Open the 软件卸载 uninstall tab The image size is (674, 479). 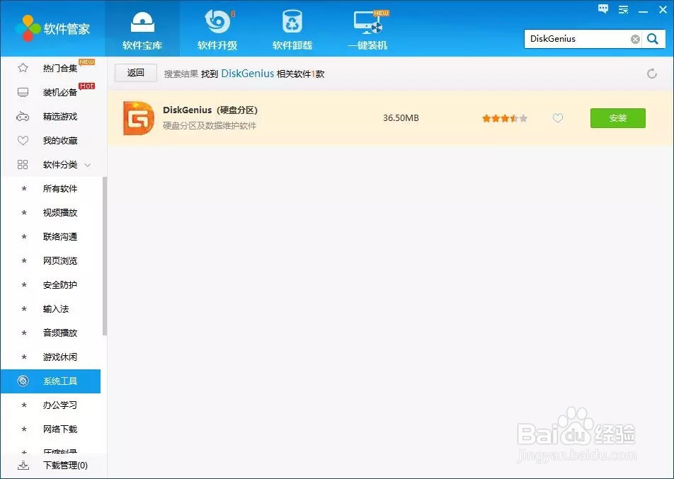[x=292, y=28]
